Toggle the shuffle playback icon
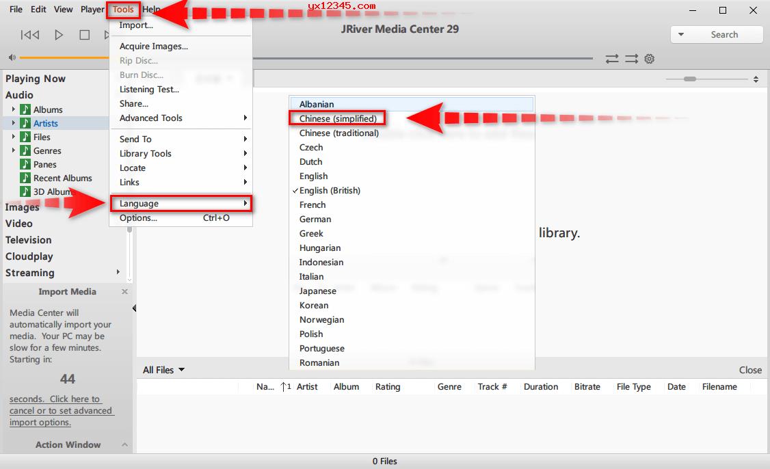 pyautogui.click(x=631, y=59)
